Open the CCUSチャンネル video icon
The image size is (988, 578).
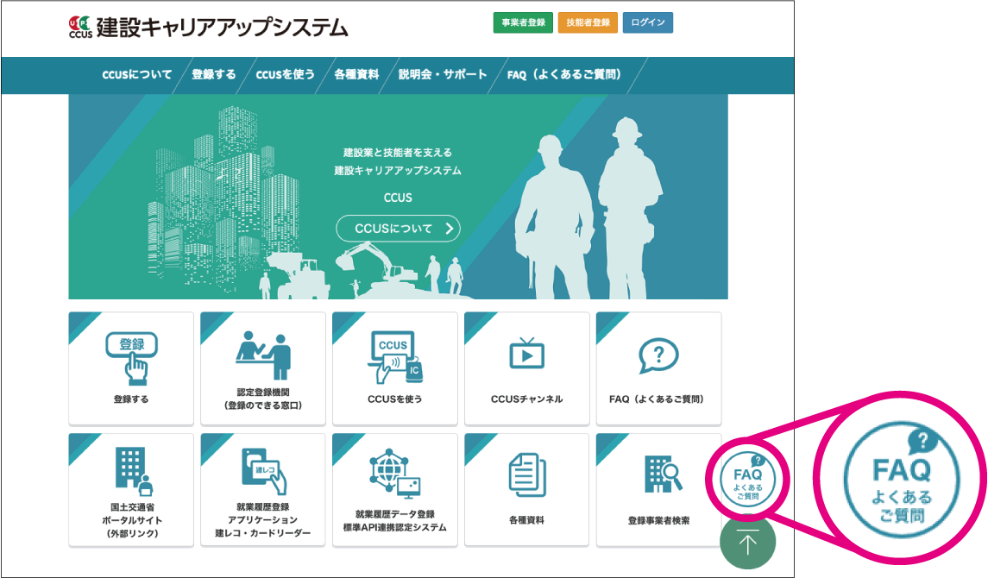coord(526,353)
